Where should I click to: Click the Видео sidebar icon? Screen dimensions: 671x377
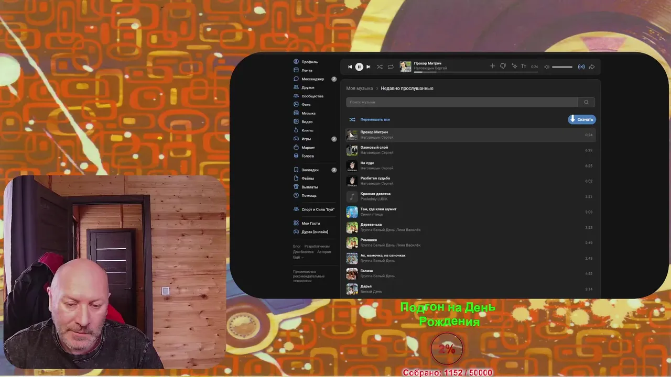[x=296, y=121]
